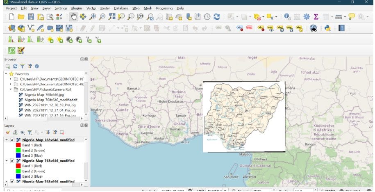Select WIN_20221011_12_37_04_Pro.jpg file in Browser
The width and height of the screenshot is (375, 192).
(50, 110)
